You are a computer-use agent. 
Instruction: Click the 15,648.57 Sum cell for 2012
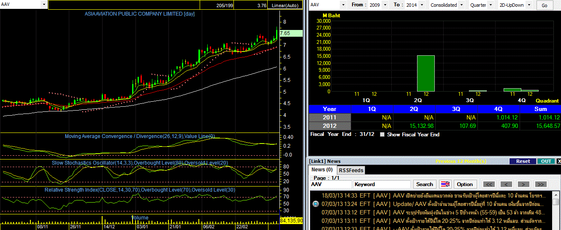click(x=540, y=126)
